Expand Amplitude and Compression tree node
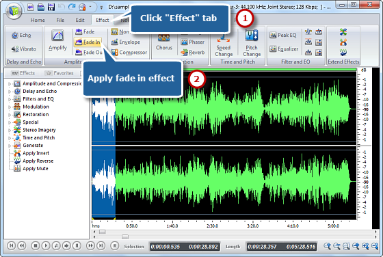Viewport: 383px width, 257px height. click(10, 83)
